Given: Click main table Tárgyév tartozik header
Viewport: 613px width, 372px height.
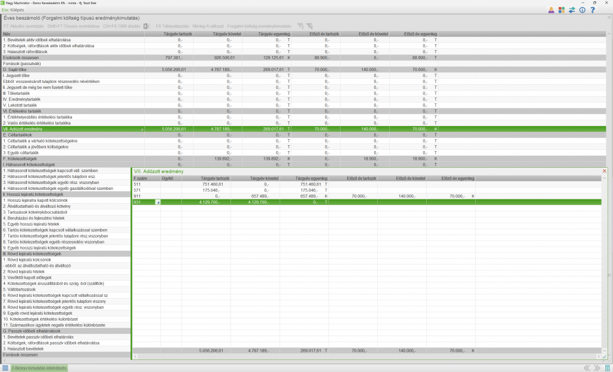Looking at the screenshot, I should coord(169,34).
